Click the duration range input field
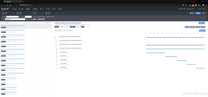Screen dimensions: 208x97 (28, 17)
